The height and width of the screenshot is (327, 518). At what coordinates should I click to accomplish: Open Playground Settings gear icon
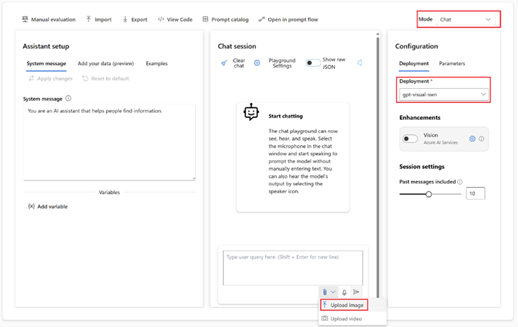[x=257, y=63]
